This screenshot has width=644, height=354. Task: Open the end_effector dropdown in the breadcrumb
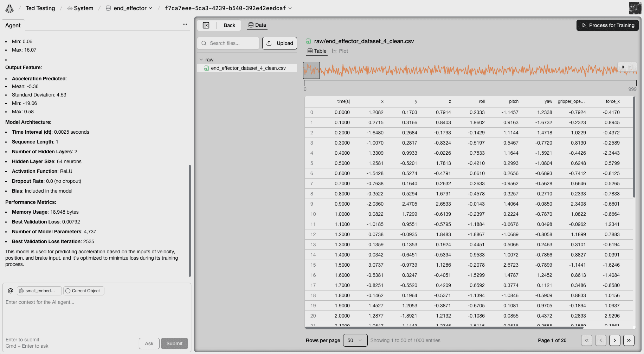[x=151, y=8]
